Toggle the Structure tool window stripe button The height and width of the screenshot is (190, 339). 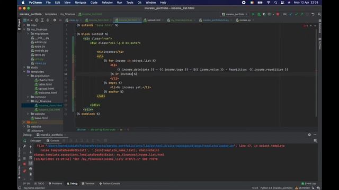19,154
